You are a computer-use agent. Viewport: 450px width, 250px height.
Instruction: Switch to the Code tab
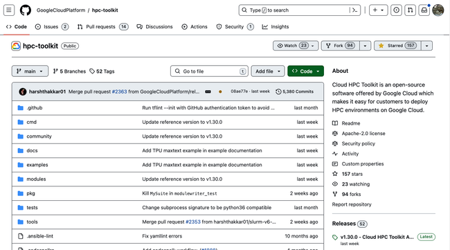pos(17,27)
